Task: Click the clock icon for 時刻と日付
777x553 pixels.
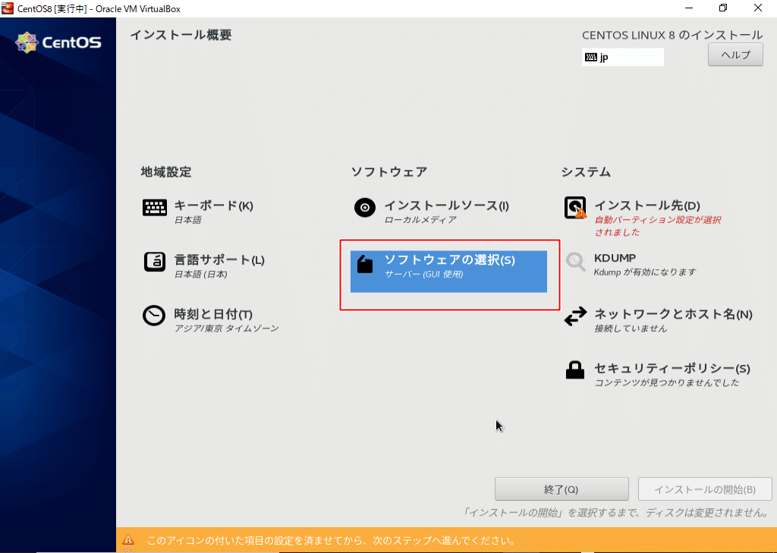Action: tap(154, 316)
